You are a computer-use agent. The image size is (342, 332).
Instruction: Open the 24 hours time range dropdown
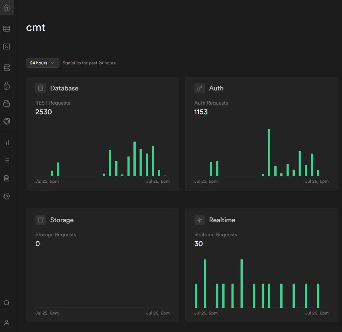point(42,63)
